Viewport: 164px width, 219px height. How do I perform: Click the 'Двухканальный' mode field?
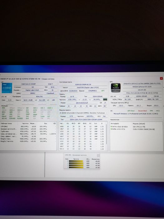[82, 103]
